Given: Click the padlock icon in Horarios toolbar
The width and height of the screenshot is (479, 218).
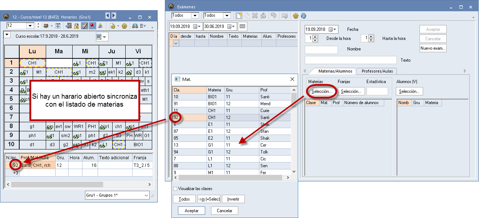Looking at the screenshot, I should 76,26.
